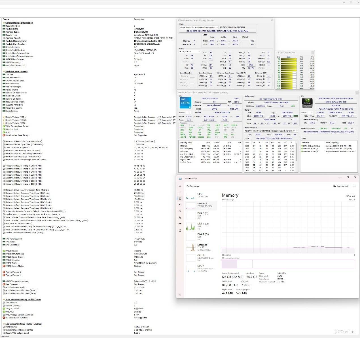The height and width of the screenshot is (338, 360).
Task: Click Description column header
Action: (x=139, y=19)
